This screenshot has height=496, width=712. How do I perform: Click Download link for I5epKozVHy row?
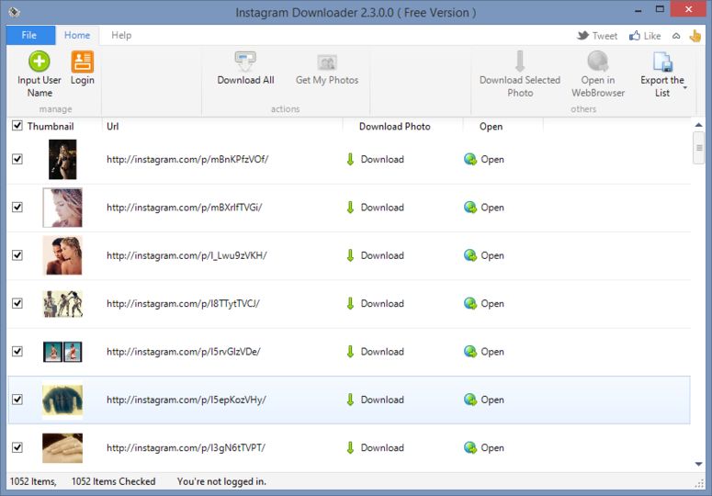point(382,400)
